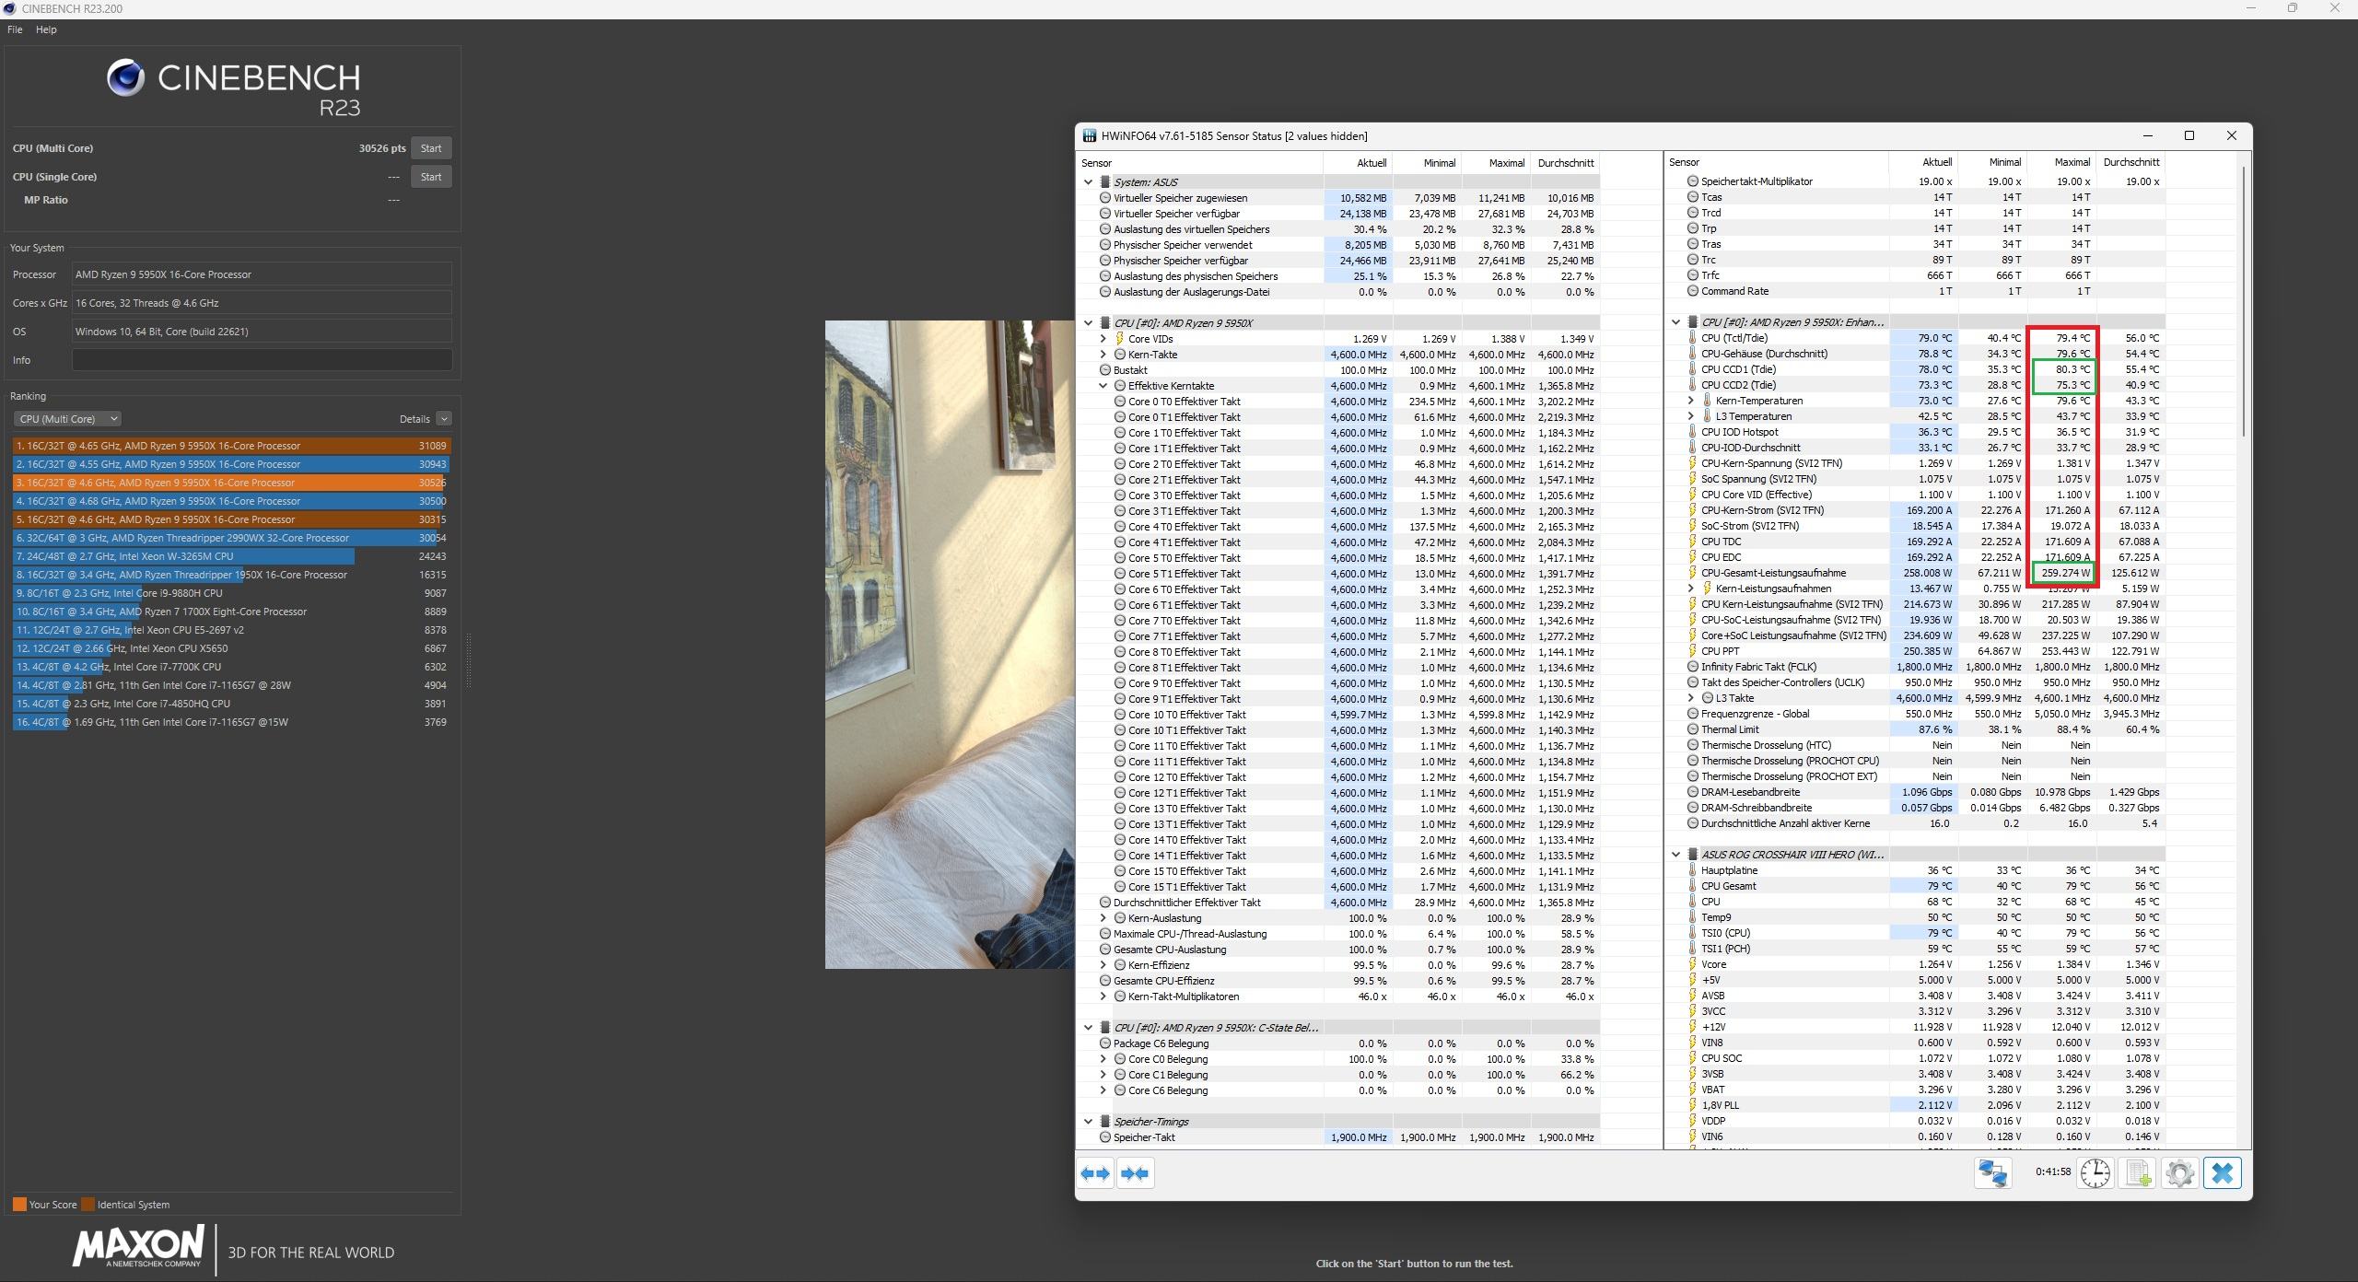Click the Details dropdown arrow in Ranking

(444, 419)
